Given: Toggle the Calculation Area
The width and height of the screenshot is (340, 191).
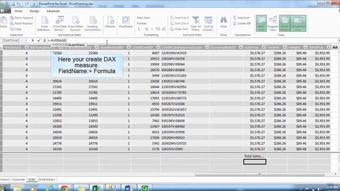Looking at the screenshot, I should [298, 23].
